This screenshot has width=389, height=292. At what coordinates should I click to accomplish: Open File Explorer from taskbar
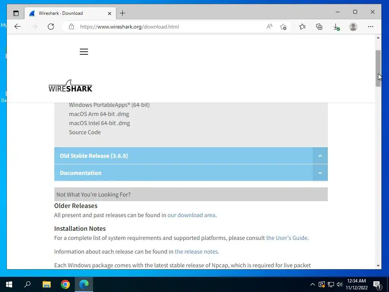46,284
